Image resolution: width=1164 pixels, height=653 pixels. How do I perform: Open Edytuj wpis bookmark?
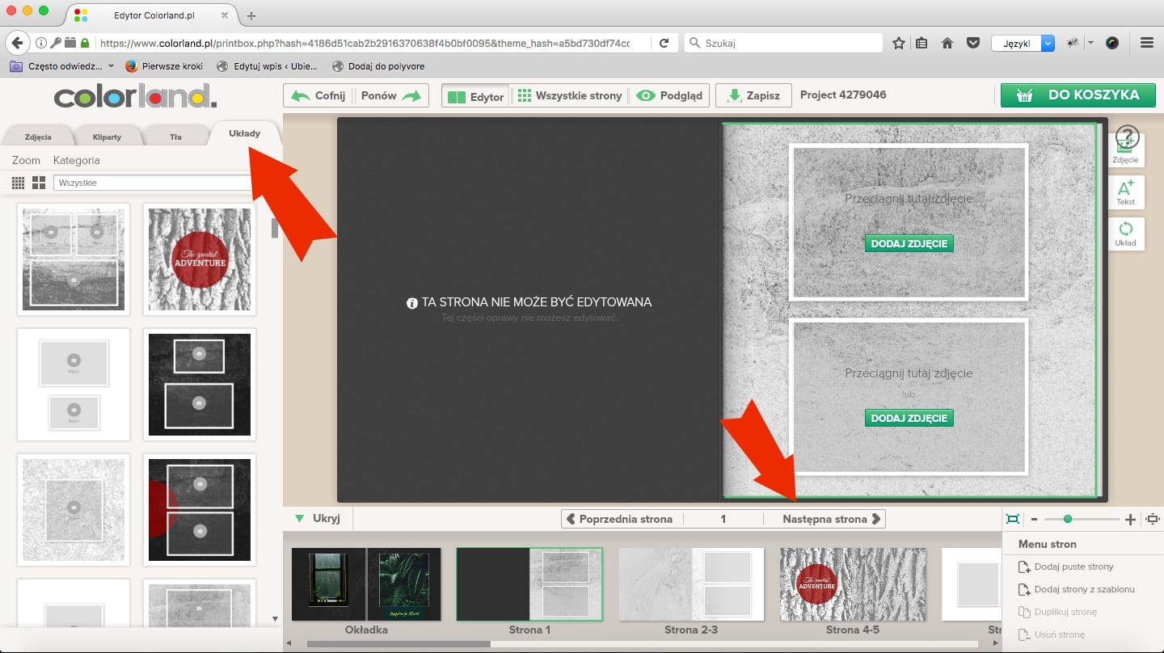pyautogui.click(x=267, y=66)
